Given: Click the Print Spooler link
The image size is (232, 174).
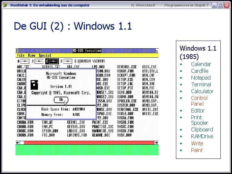Looking at the screenshot, I should pyautogui.click(x=199, y=120).
